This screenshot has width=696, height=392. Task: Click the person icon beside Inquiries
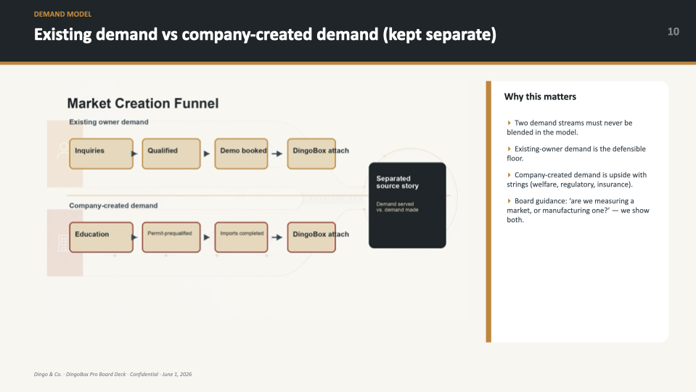click(x=63, y=150)
